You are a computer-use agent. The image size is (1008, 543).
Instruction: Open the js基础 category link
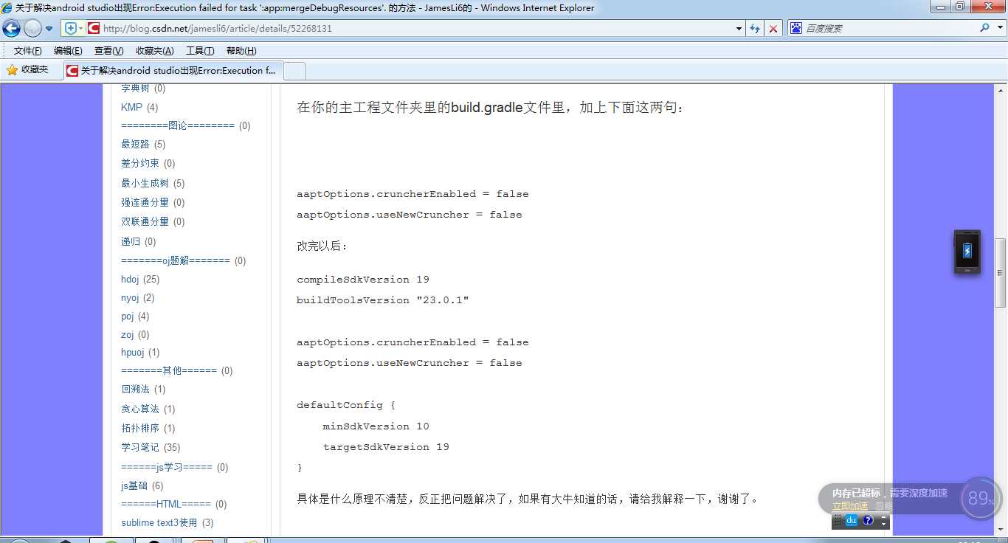tap(134, 485)
